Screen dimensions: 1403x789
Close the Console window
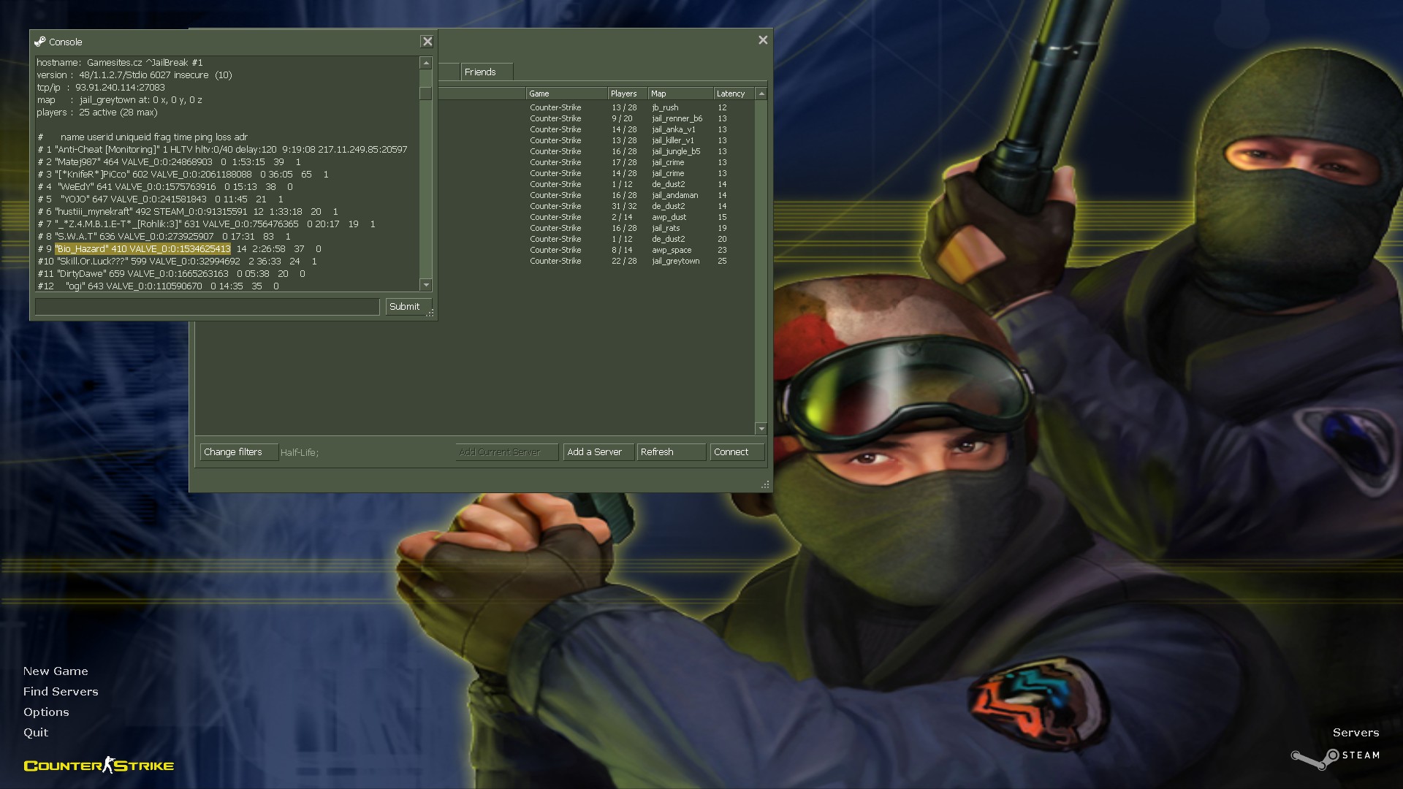pyautogui.click(x=427, y=42)
